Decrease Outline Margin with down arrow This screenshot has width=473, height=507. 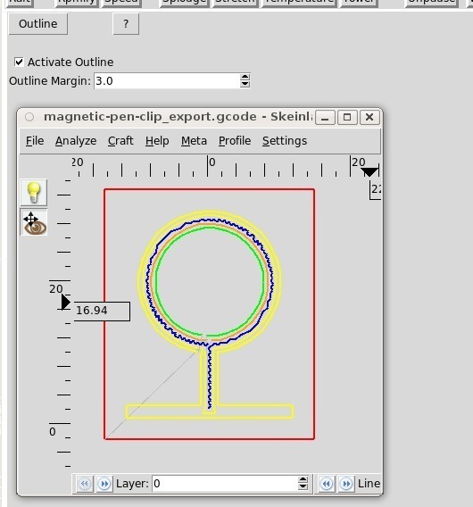pyautogui.click(x=245, y=84)
